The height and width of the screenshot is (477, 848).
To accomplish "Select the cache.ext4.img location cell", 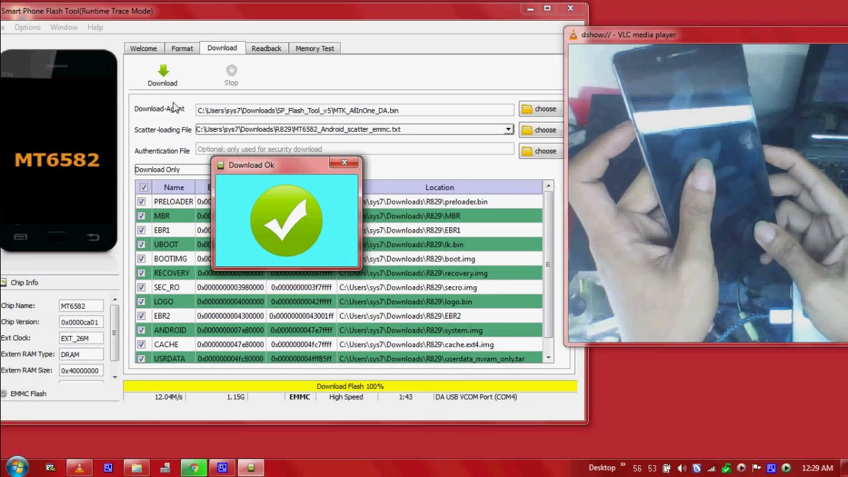I will (440, 344).
